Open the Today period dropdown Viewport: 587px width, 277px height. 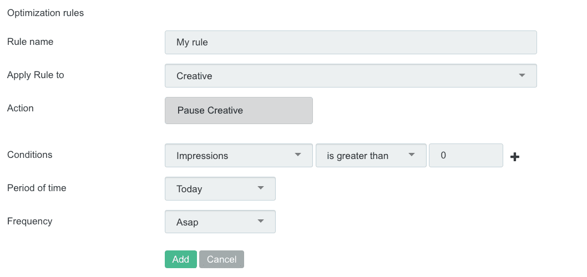pyautogui.click(x=220, y=189)
